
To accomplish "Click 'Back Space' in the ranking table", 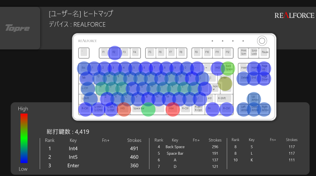I will 175,147.
